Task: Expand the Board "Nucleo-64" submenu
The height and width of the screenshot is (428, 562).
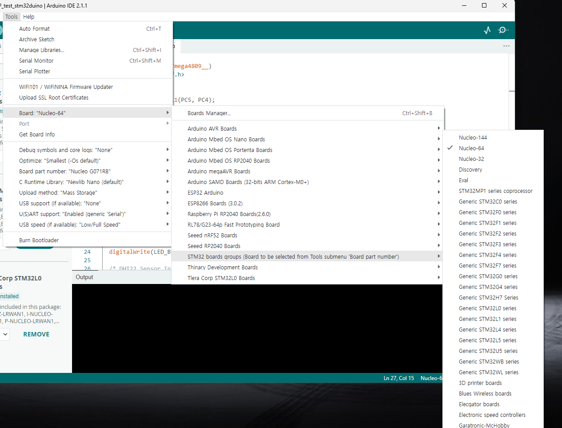Action: [x=88, y=113]
